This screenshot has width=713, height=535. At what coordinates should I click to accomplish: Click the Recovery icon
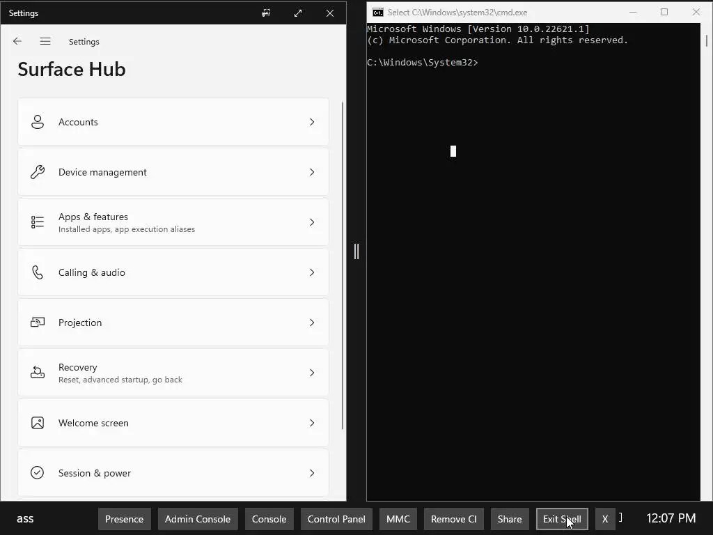(38, 373)
